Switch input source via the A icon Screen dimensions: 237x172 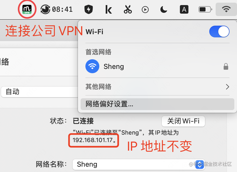[x=184, y=10]
